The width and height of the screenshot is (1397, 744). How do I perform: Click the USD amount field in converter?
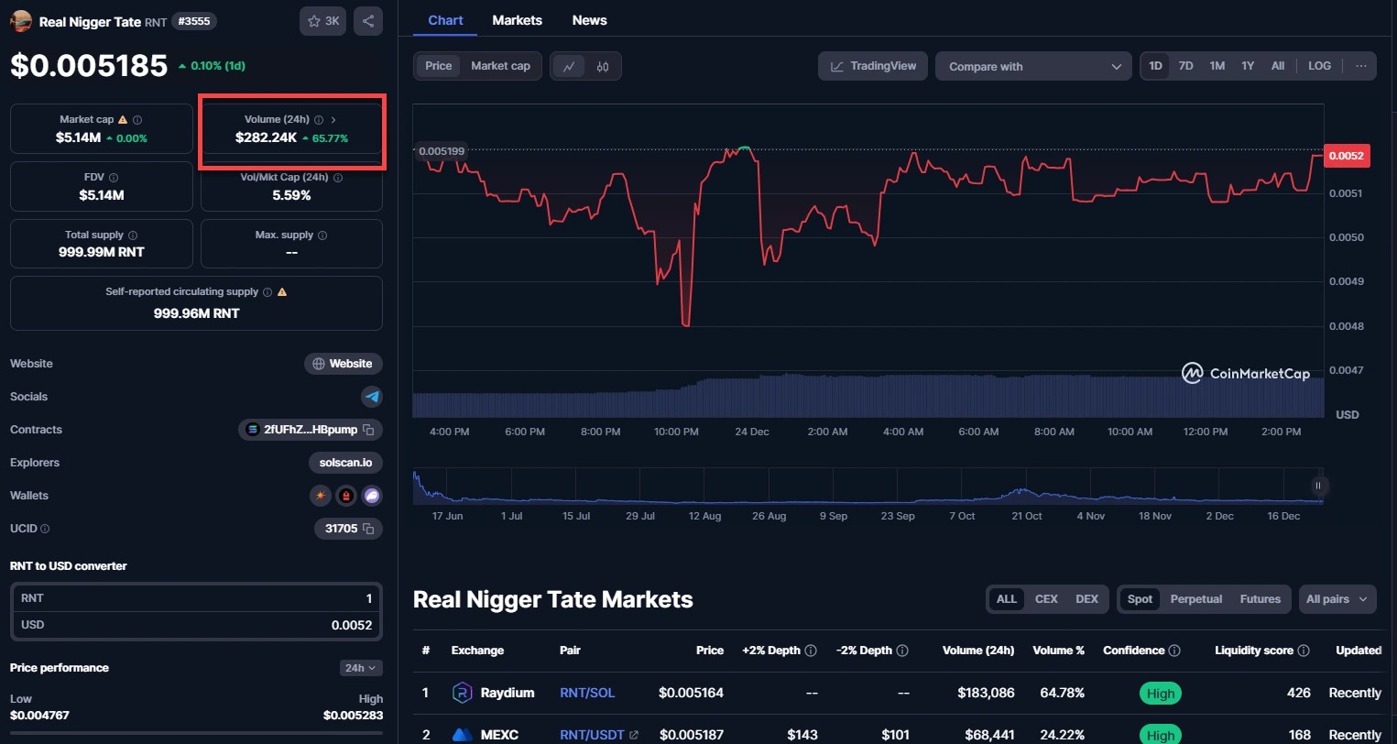tap(196, 625)
